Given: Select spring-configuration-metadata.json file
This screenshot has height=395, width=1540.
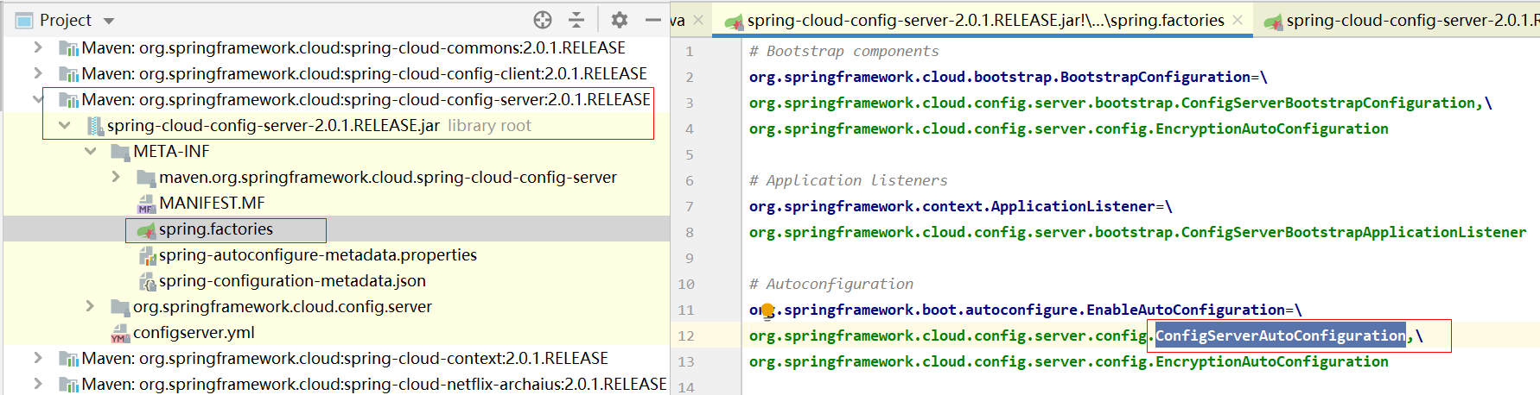Looking at the screenshot, I should (x=292, y=280).
